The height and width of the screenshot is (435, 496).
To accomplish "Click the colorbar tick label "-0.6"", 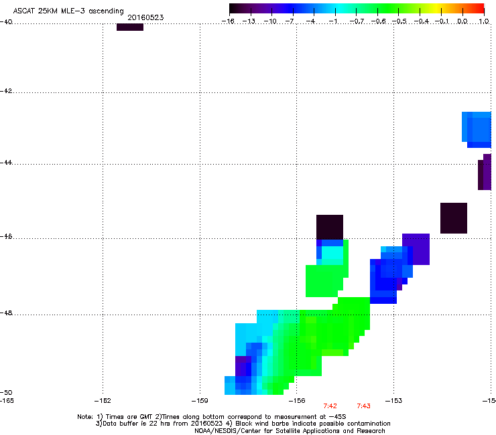I will coord(378,21).
